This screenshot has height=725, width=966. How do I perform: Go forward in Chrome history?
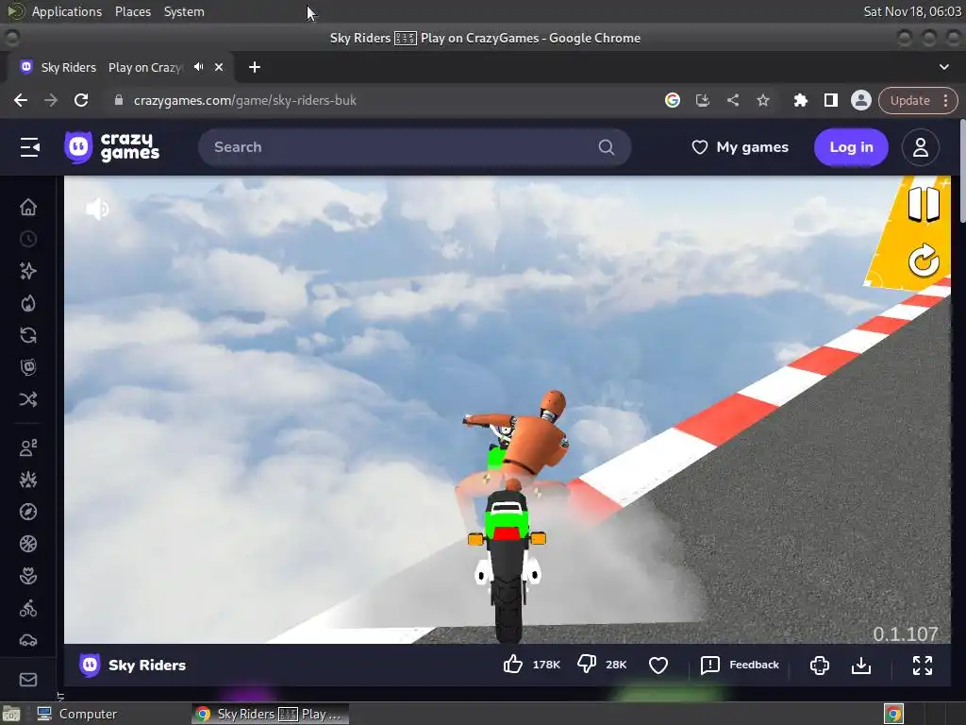pyautogui.click(x=51, y=100)
